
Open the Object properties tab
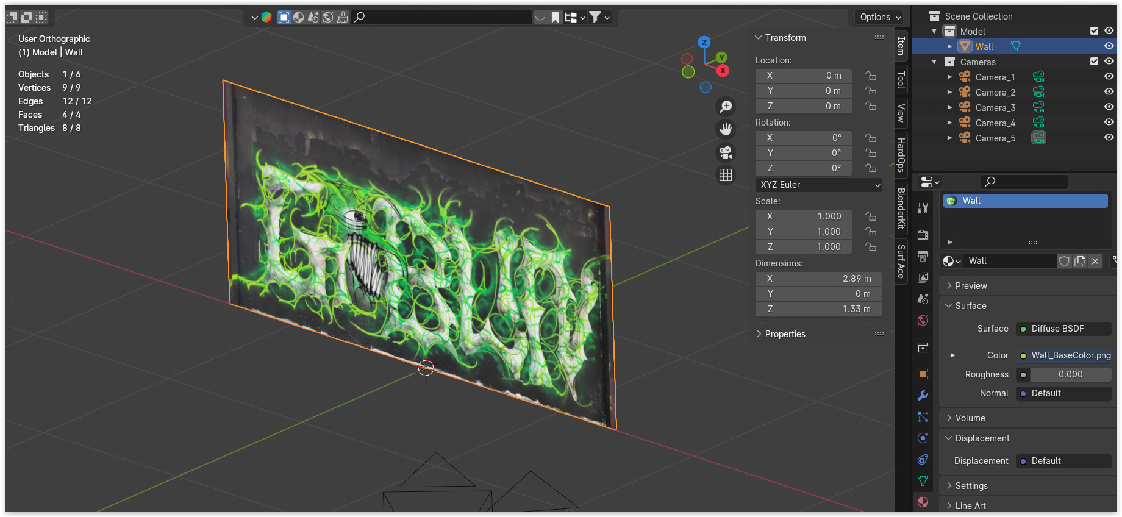point(923,374)
